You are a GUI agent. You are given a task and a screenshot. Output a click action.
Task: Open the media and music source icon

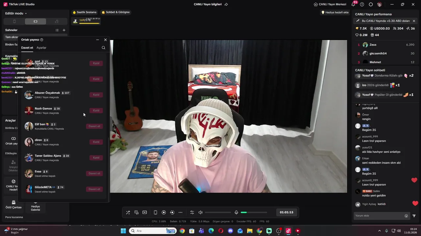136,212
